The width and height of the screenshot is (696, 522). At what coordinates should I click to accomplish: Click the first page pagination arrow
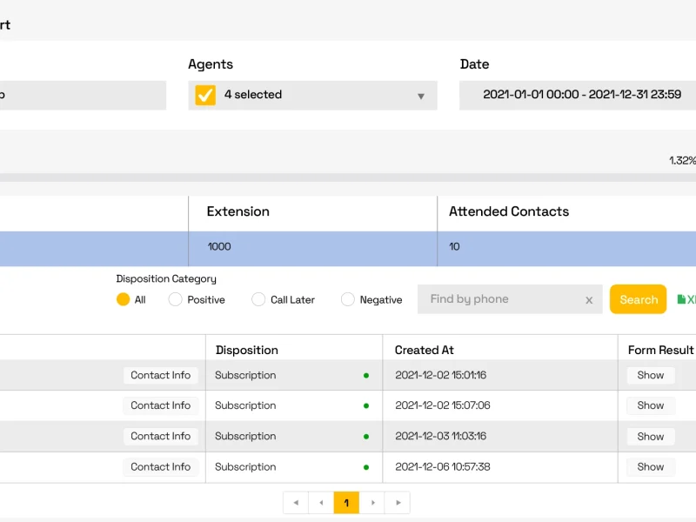tap(296, 503)
